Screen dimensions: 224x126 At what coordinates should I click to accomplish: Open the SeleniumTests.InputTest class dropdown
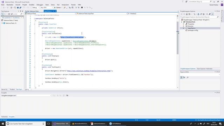tap(102, 14)
